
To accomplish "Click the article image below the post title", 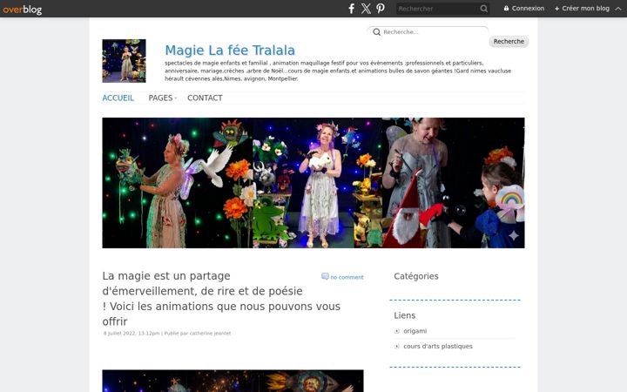I will pos(233,381).
